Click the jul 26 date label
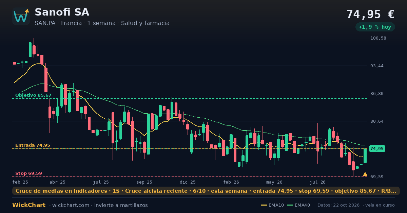 (318, 182)
